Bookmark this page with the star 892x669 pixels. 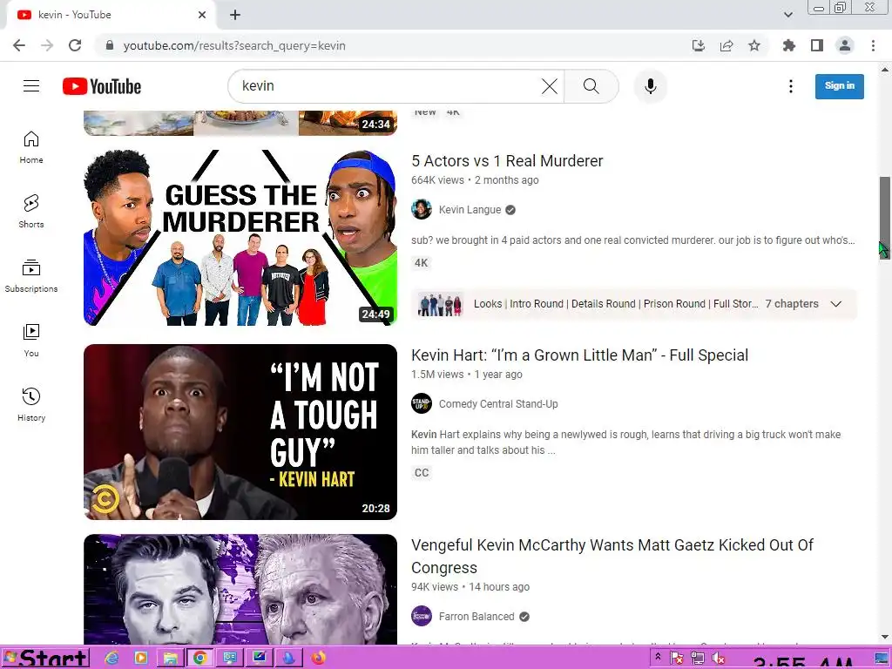[x=754, y=45]
